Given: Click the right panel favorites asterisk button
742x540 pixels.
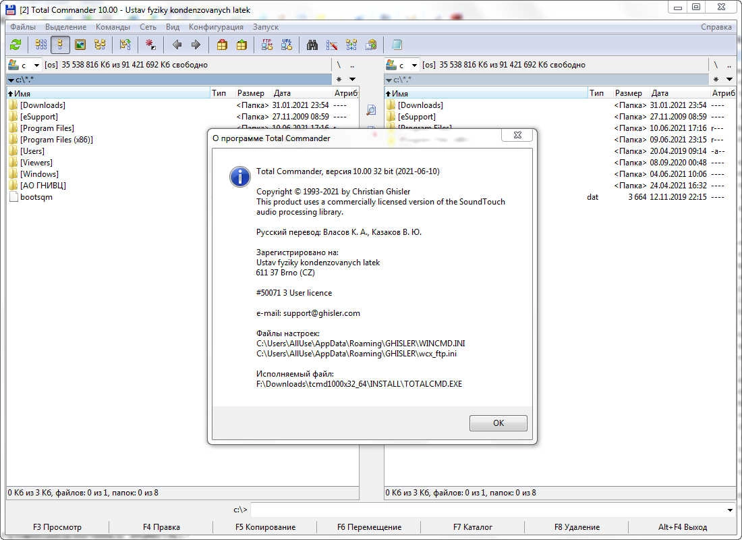Looking at the screenshot, I should point(716,79).
